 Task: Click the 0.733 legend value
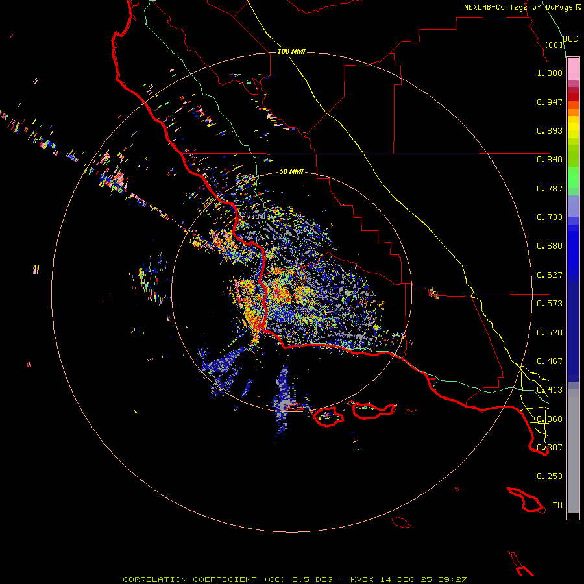tap(550, 217)
